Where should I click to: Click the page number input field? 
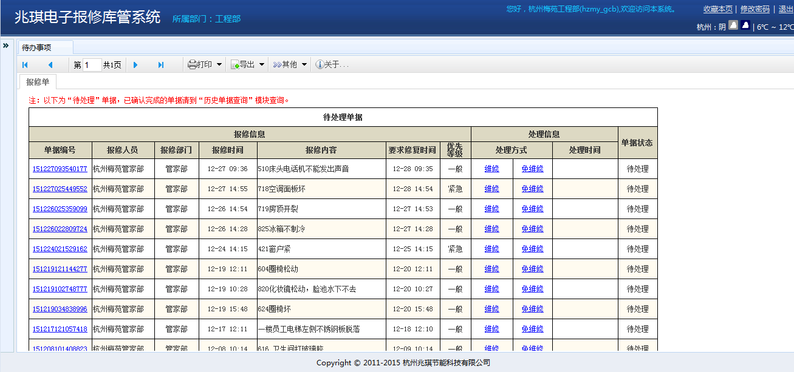pos(92,65)
